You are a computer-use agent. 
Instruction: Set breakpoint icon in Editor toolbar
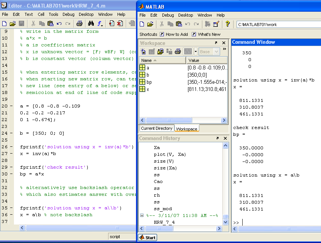(x=112, y=23)
